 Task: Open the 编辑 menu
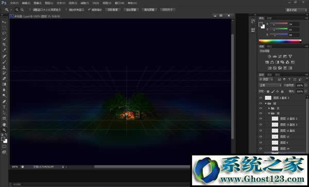26,3
